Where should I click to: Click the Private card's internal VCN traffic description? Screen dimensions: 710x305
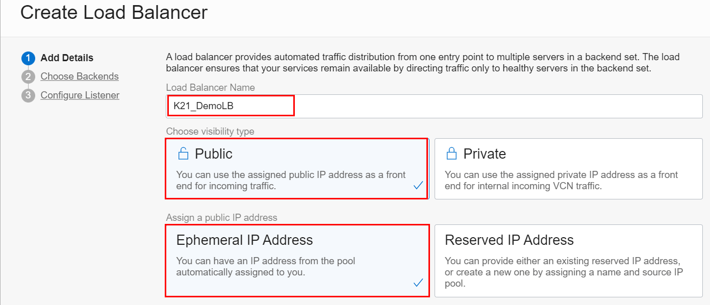point(561,180)
